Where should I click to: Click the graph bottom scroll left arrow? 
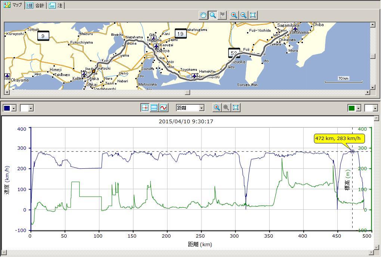point(4,253)
